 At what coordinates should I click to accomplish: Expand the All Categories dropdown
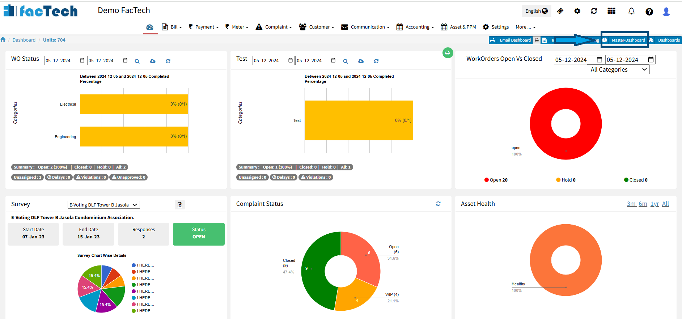pos(618,69)
